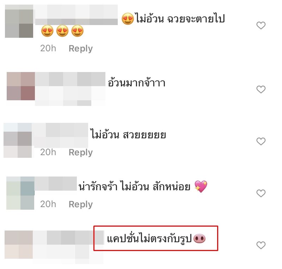Viewport: 282px width, 269px height.
Task: Open the last commenter's profile picture
Action: (19, 245)
